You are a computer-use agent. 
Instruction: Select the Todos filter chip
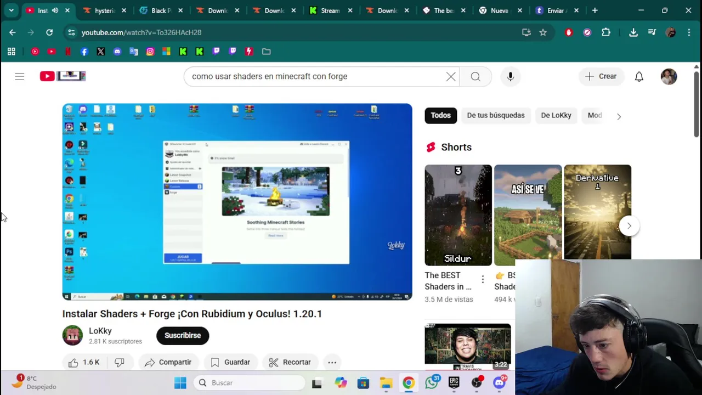(440, 115)
